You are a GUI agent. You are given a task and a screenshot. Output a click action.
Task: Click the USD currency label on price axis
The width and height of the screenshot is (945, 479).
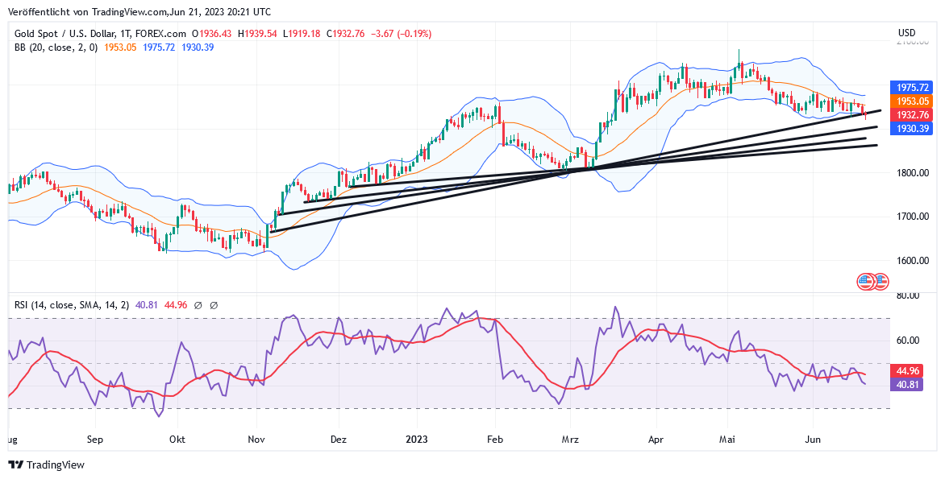pos(906,33)
